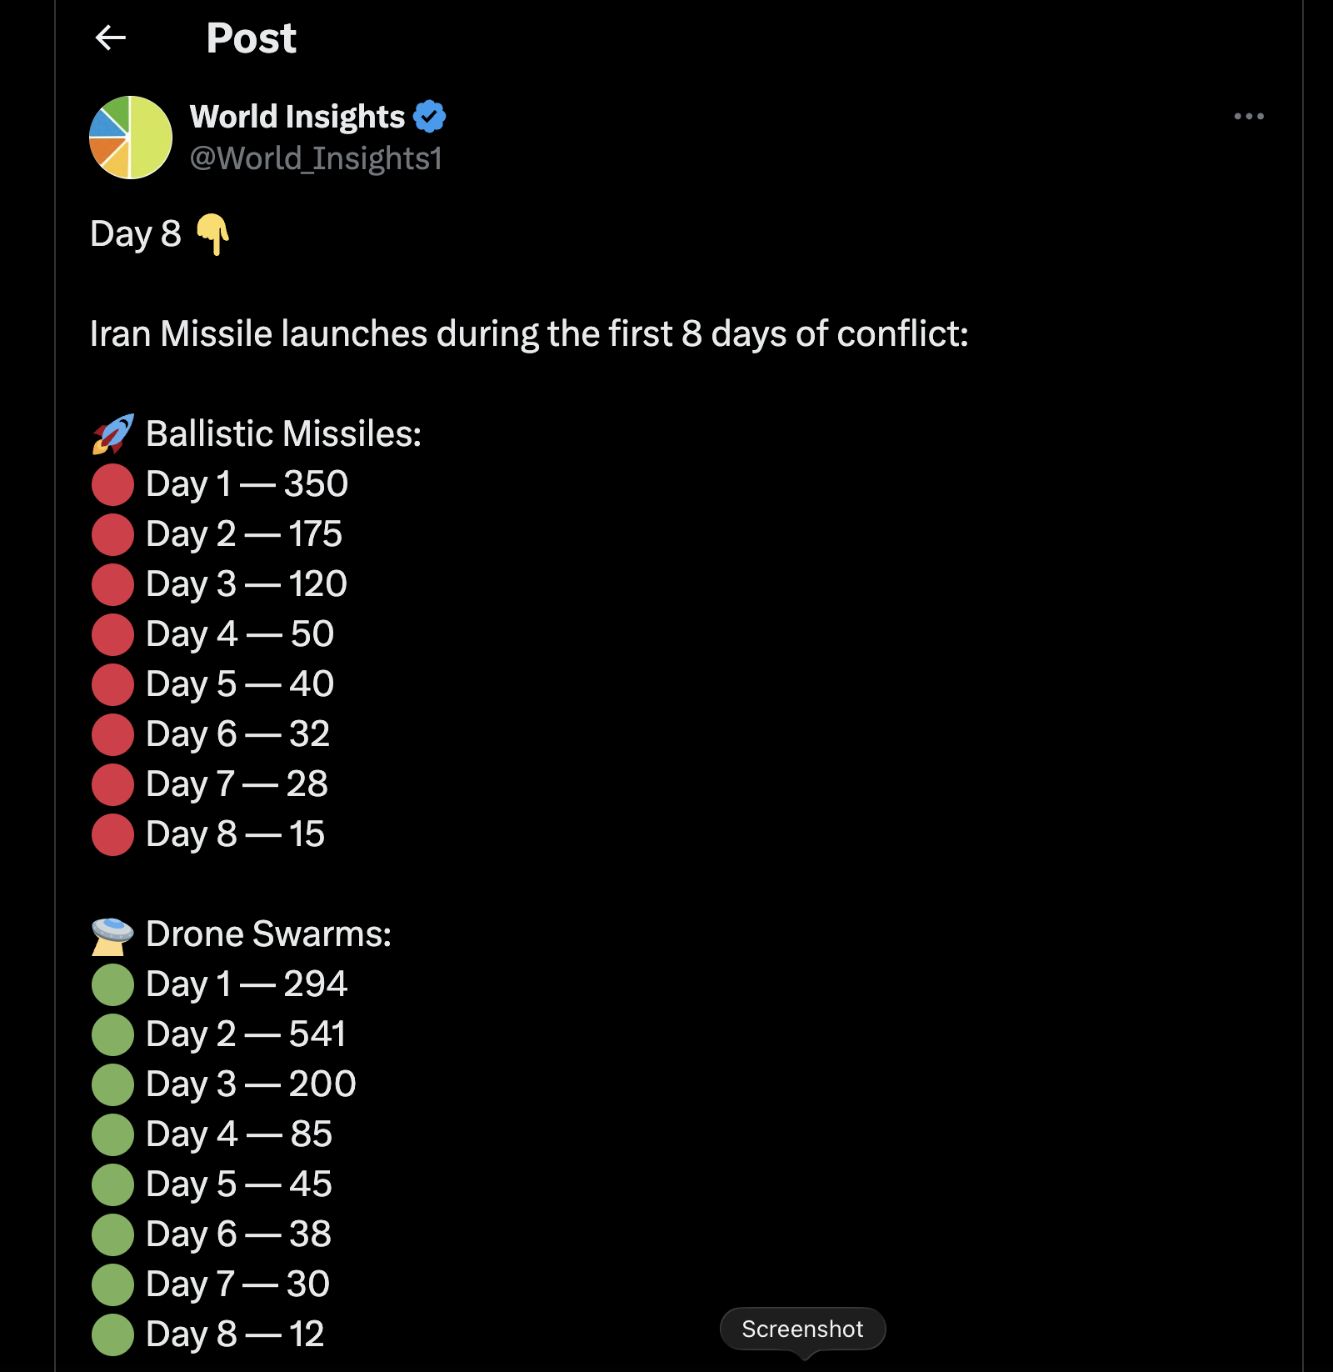The image size is (1333, 1372).
Task: Click the 'Ballistic Missiles:' heading text
Action: point(283,434)
